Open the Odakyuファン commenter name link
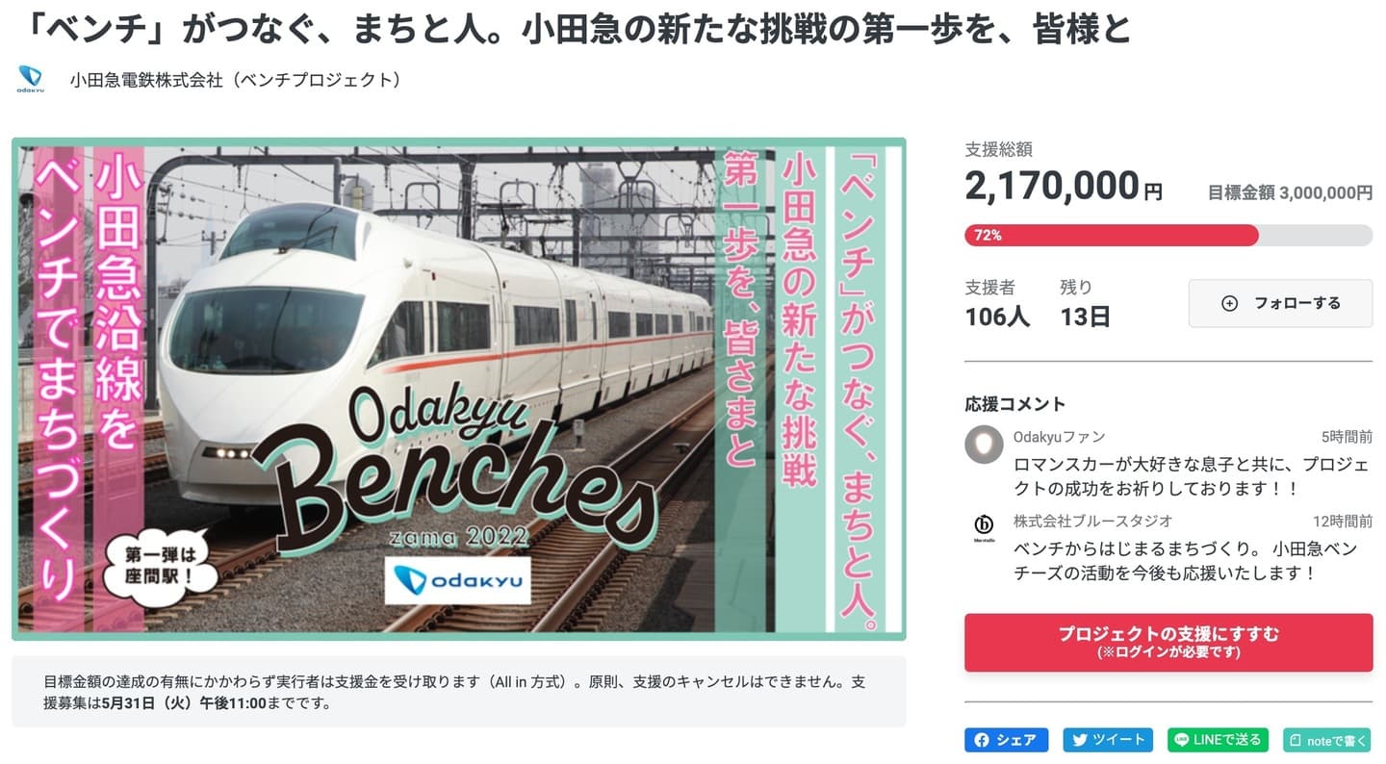The height and width of the screenshot is (764, 1386). click(1059, 437)
